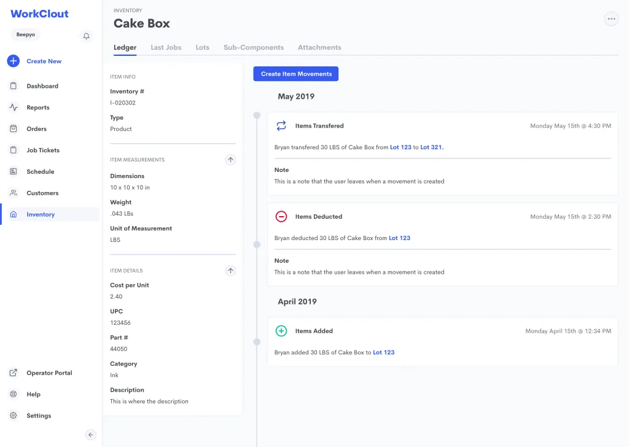
Task: Switch to the Sub-Components tab
Action: (254, 47)
